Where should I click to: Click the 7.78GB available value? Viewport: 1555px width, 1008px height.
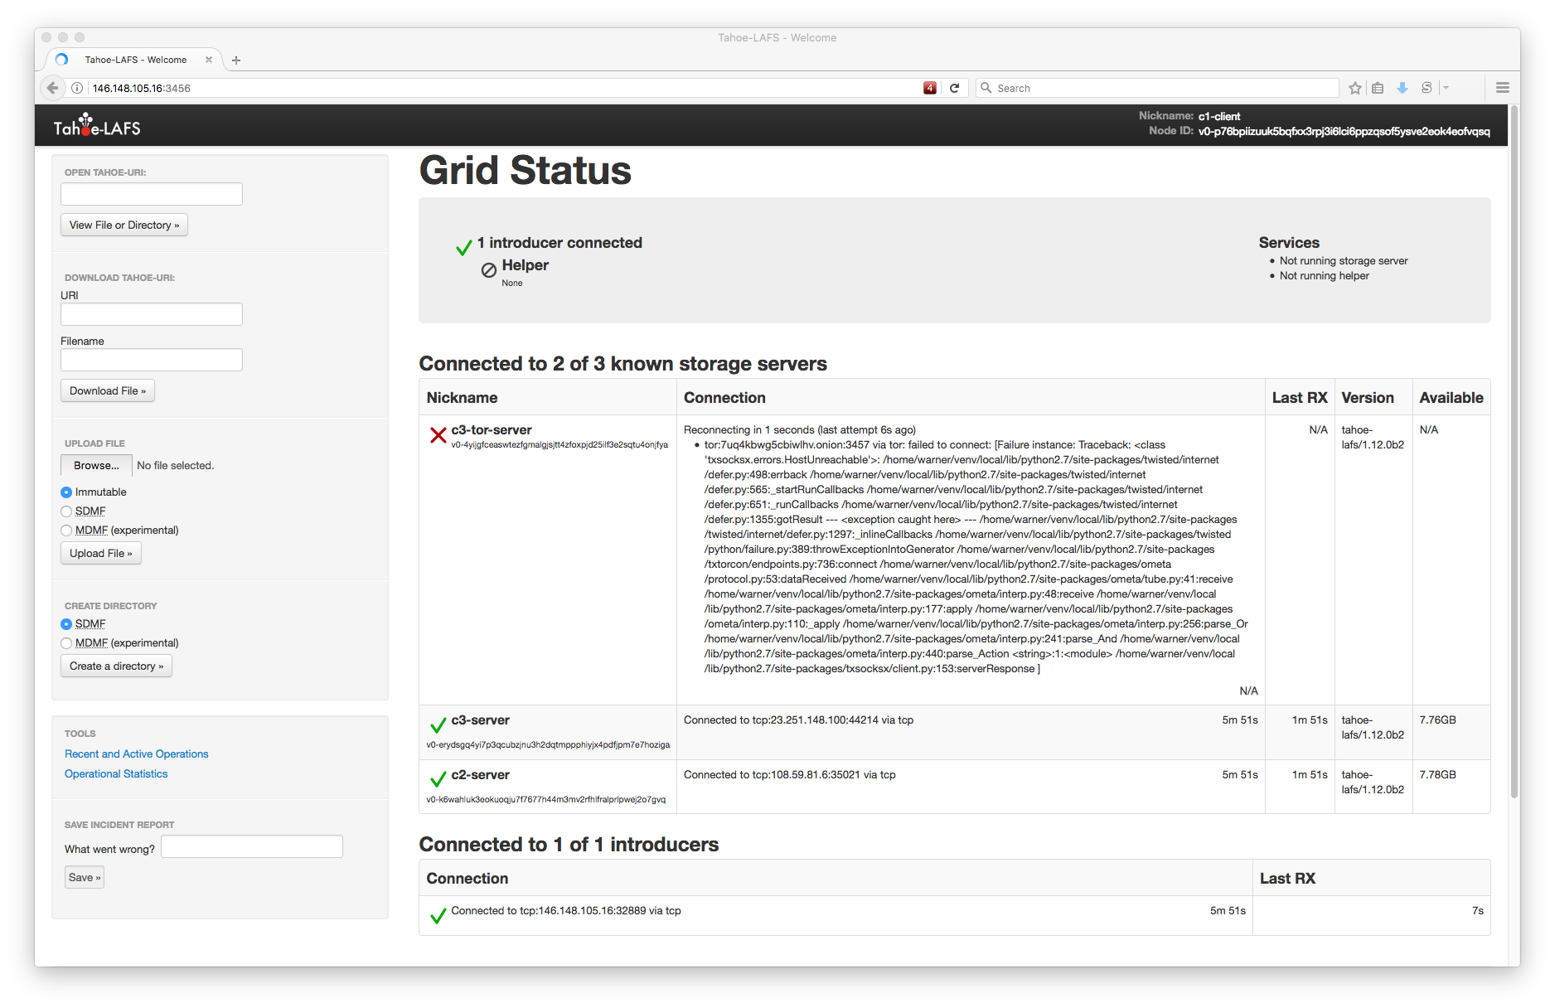tap(1437, 774)
